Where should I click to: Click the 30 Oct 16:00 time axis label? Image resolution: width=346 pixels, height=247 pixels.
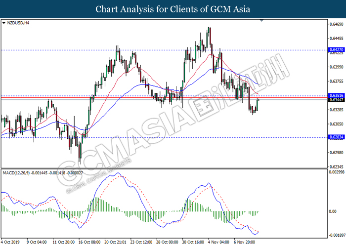[193, 242]
